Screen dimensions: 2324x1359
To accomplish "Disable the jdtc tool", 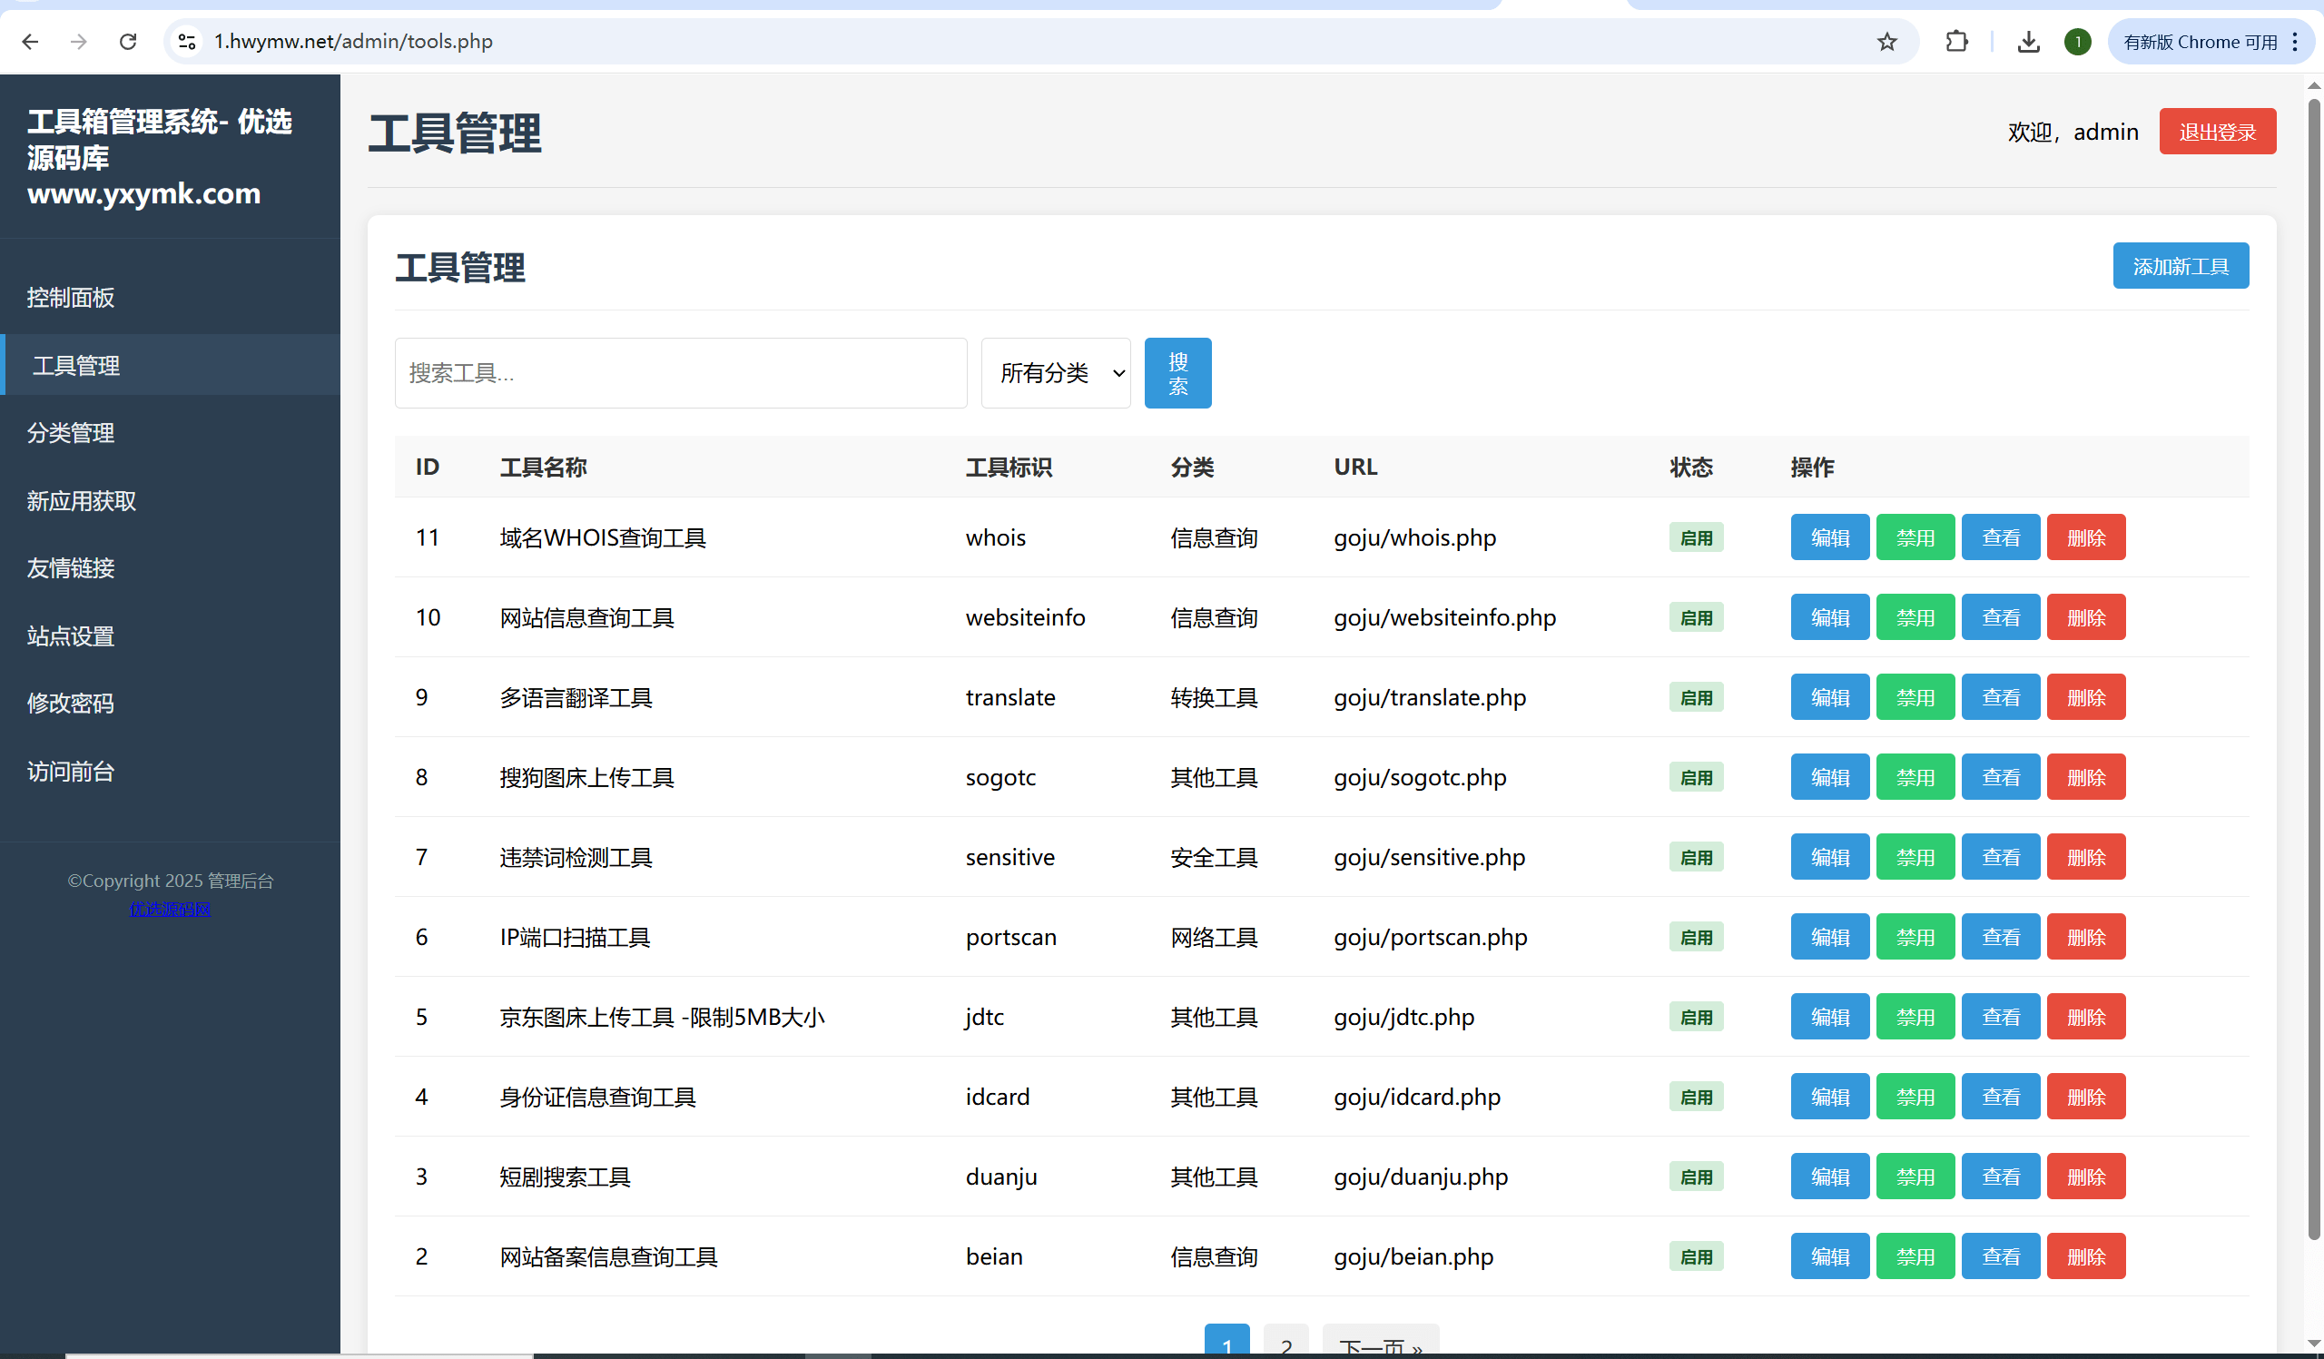I will 1915,1017.
